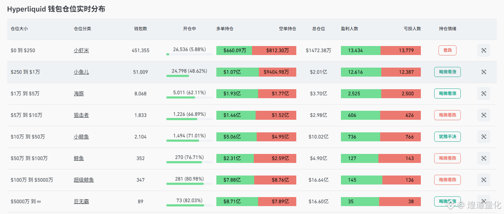Image resolution: width=504 pixels, height=214 pixels.
Task: Click 略微看跌 tag in 鲸鱼 row
Action: (x=447, y=158)
